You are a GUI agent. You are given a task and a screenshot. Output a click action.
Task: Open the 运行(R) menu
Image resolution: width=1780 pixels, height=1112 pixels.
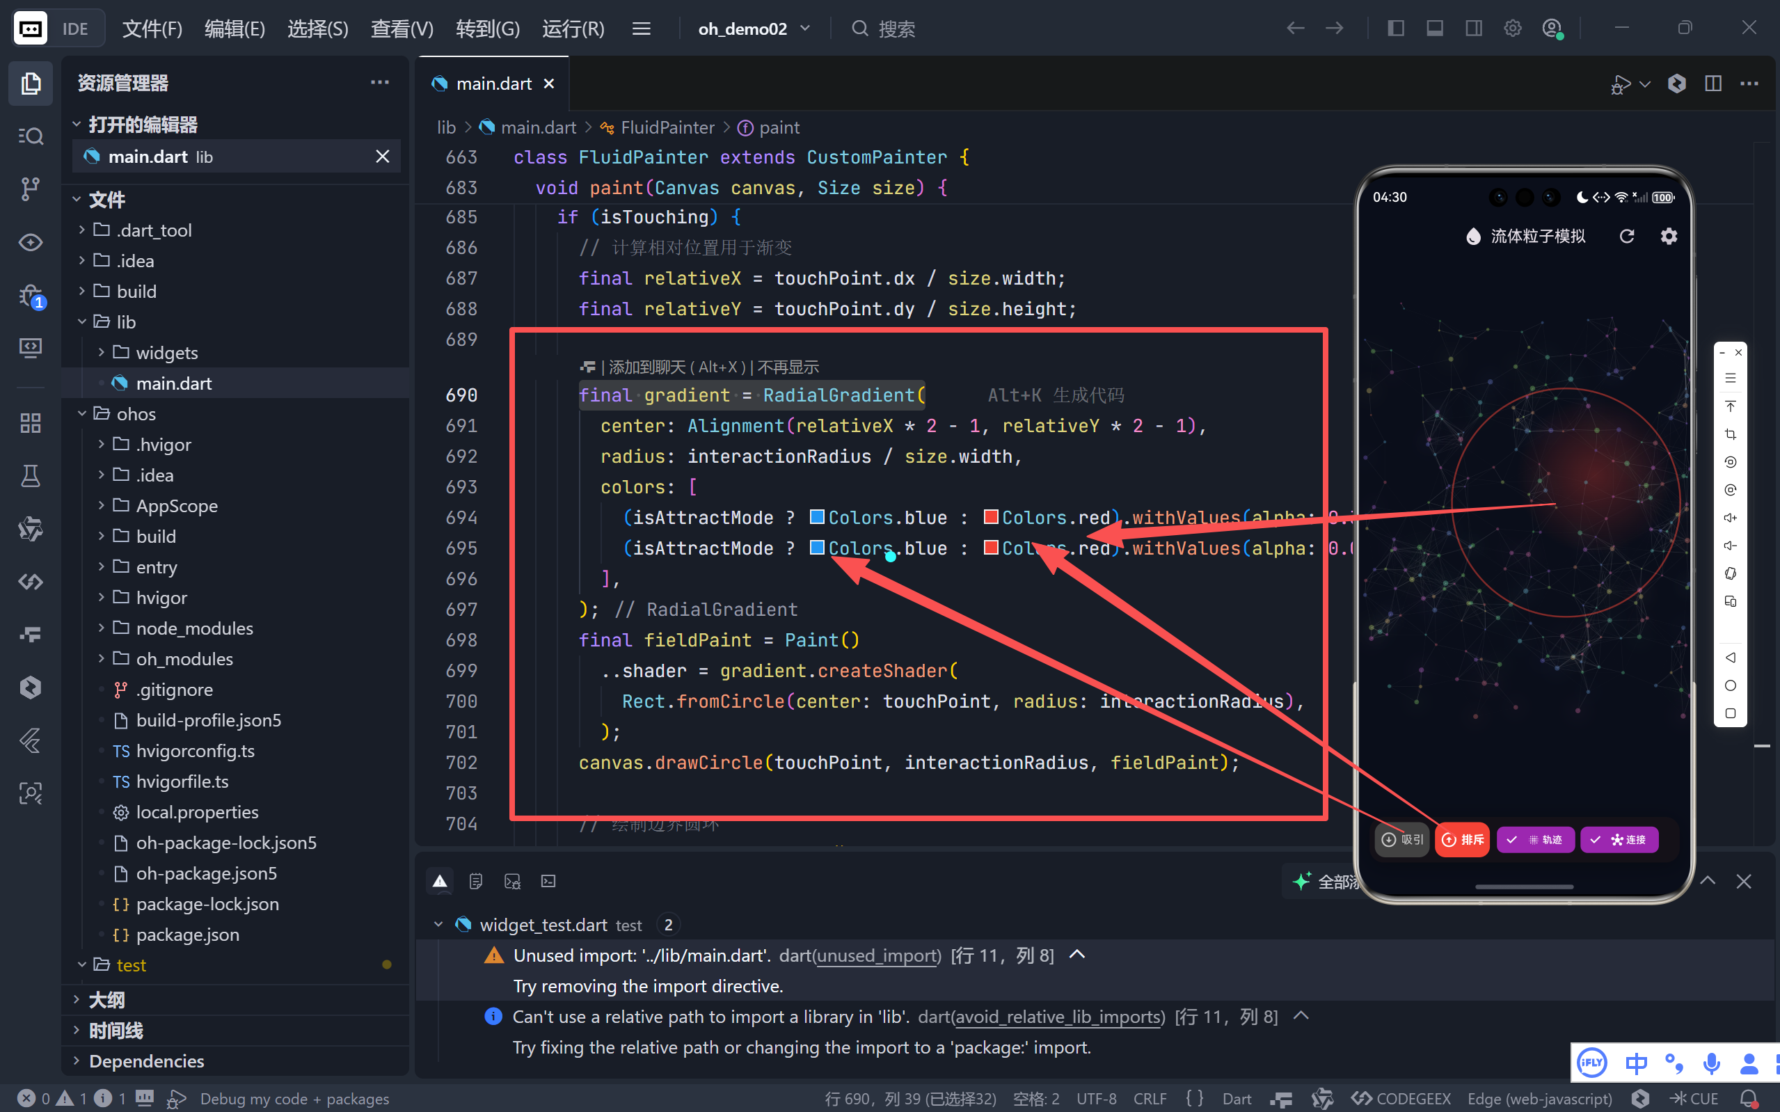tap(573, 29)
